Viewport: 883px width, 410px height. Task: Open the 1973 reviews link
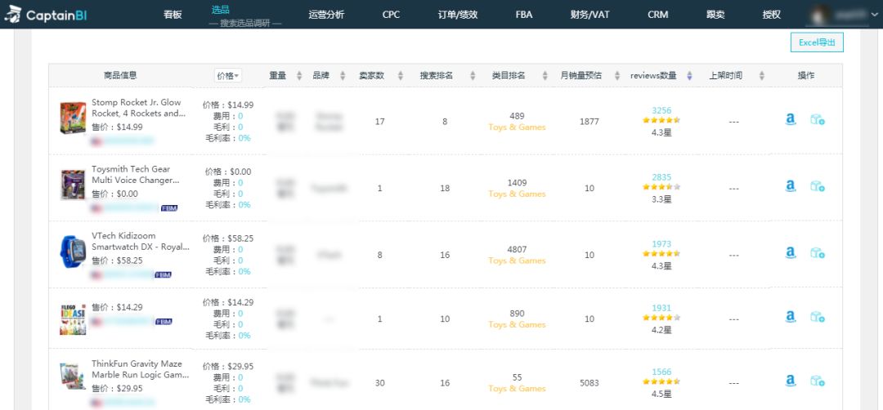[661, 244]
